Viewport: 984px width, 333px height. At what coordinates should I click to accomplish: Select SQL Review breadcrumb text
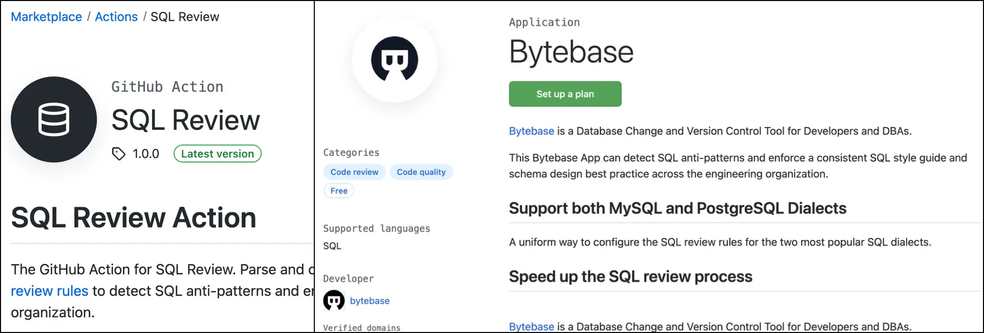185,17
